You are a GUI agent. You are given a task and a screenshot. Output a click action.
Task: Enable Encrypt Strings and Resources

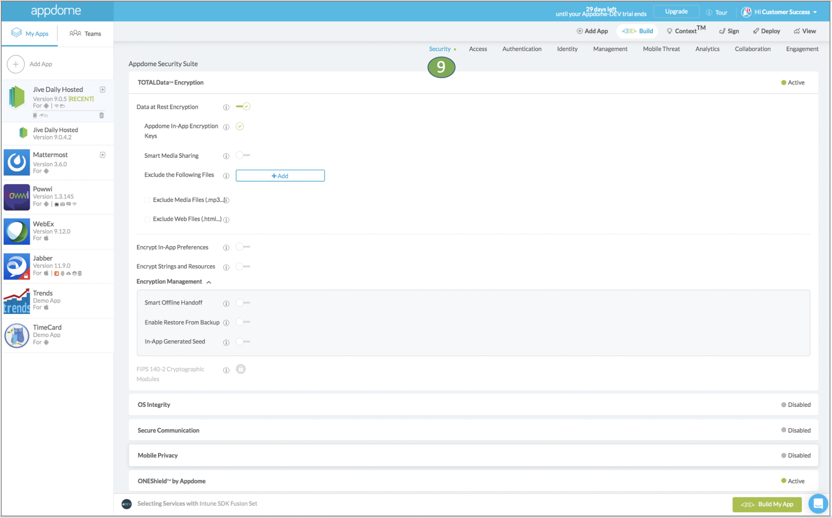(243, 267)
